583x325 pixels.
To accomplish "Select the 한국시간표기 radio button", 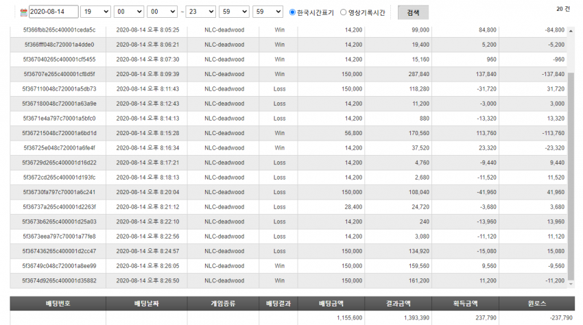I will [x=292, y=12].
